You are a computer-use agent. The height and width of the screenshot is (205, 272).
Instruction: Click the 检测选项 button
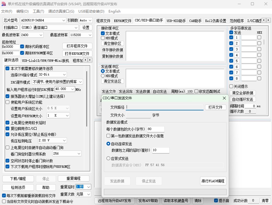[18, 187]
